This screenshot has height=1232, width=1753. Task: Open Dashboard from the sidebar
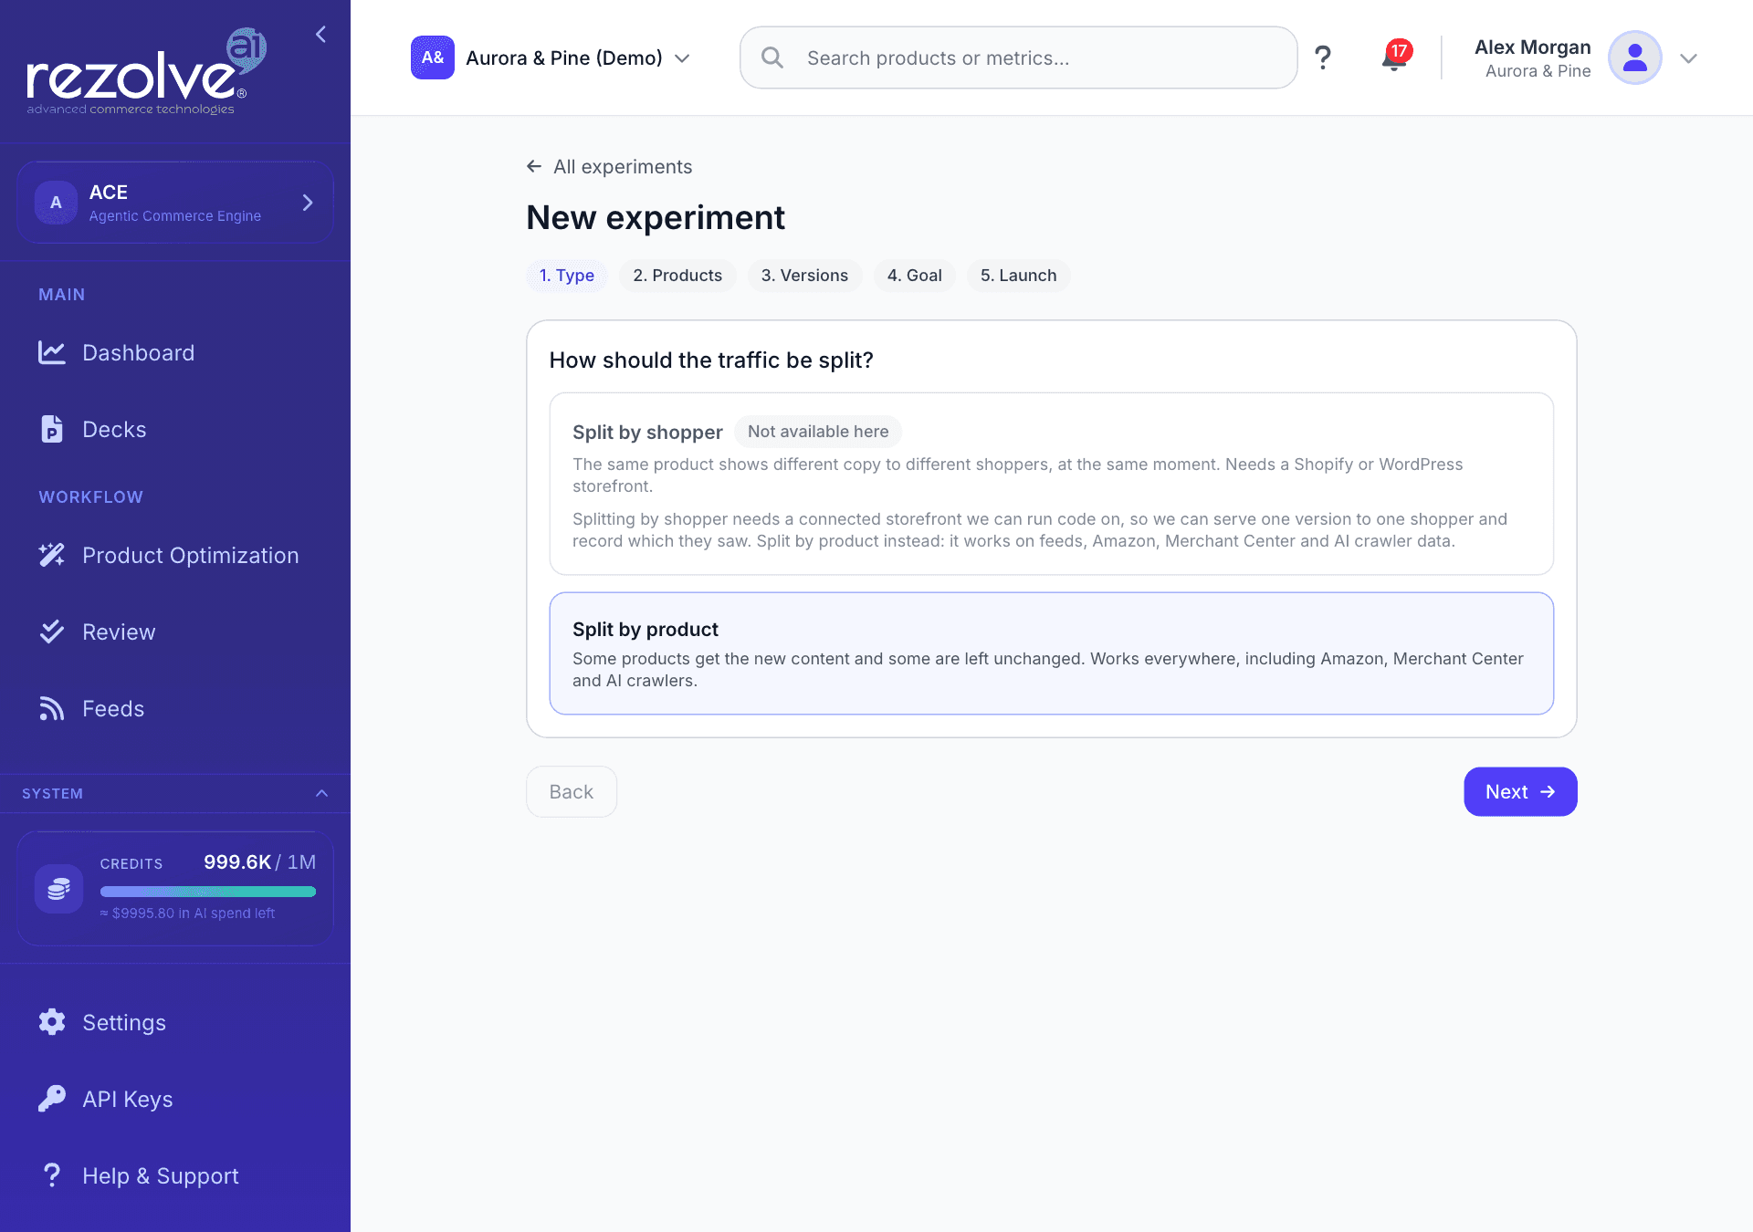tap(175, 353)
